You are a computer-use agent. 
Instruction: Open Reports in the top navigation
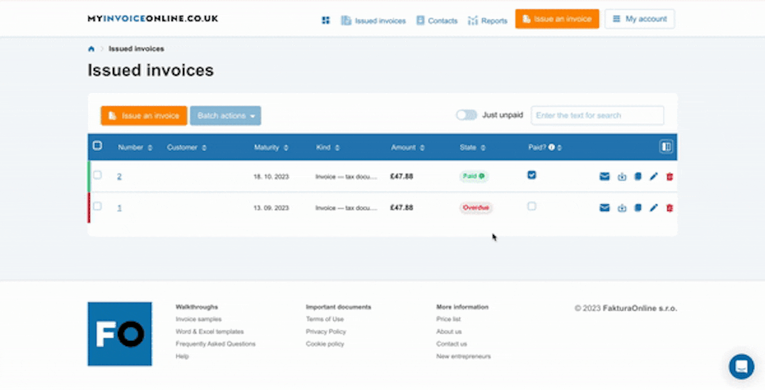[x=488, y=20]
